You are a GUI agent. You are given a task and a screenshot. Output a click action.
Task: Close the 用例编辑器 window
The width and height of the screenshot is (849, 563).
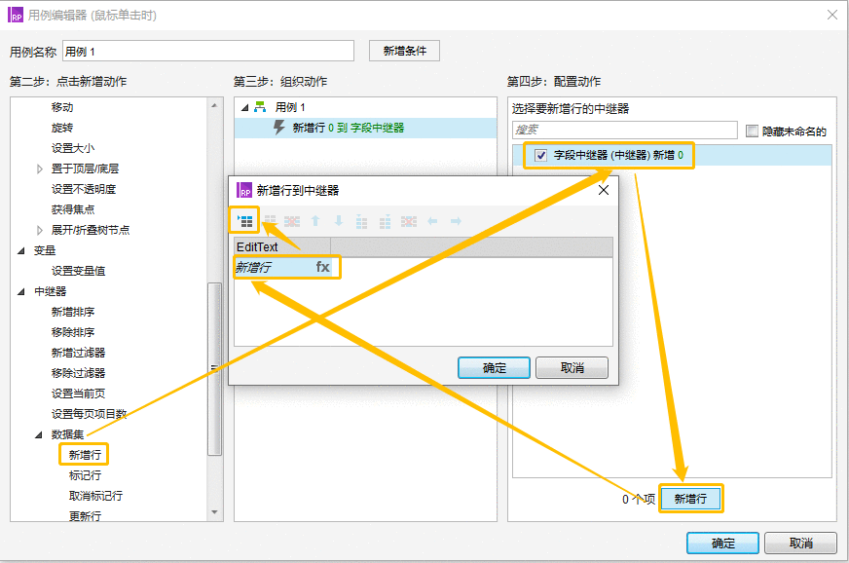pos(832,15)
